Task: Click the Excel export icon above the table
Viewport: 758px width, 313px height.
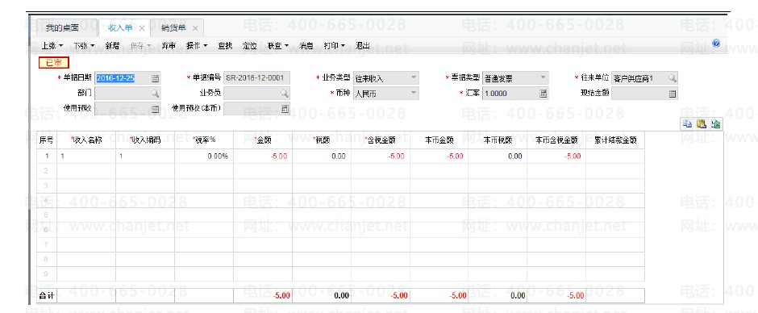Action: click(x=716, y=124)
